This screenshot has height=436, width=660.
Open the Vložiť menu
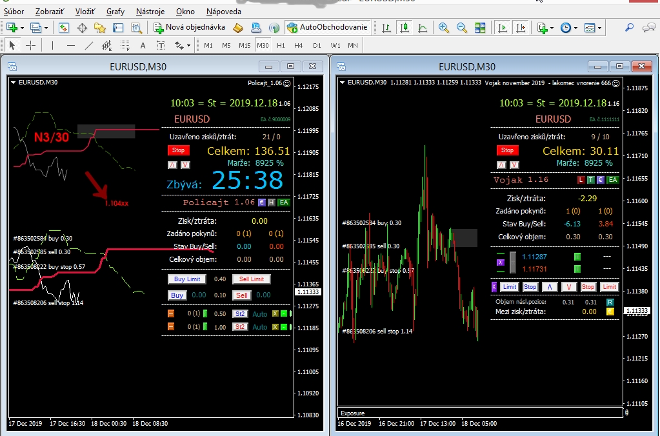point(85,12)
